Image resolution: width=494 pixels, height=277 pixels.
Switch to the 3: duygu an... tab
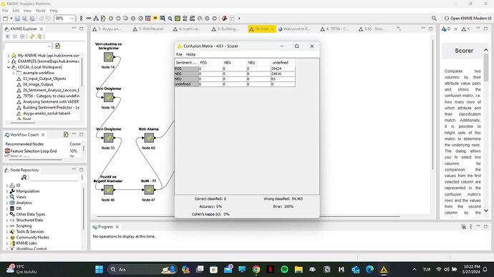click(107, 29)
